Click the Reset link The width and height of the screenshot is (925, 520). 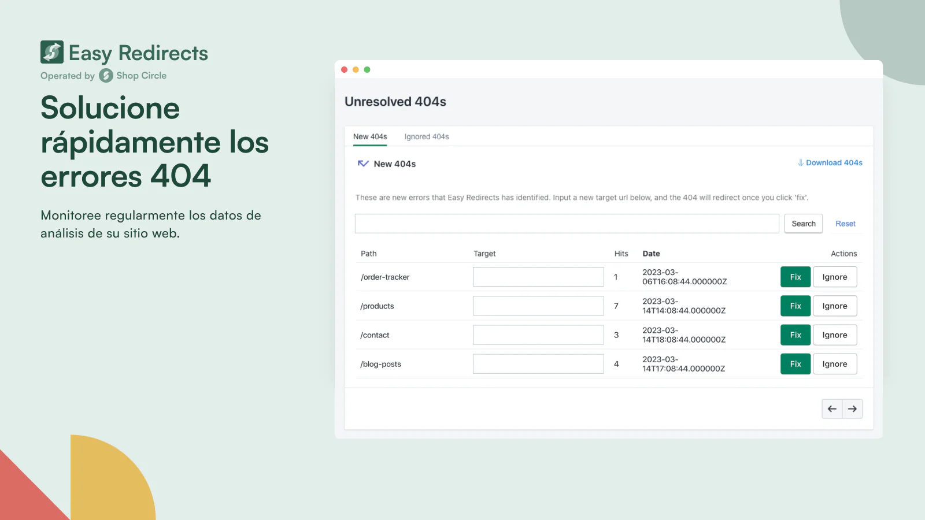point(845,224)
